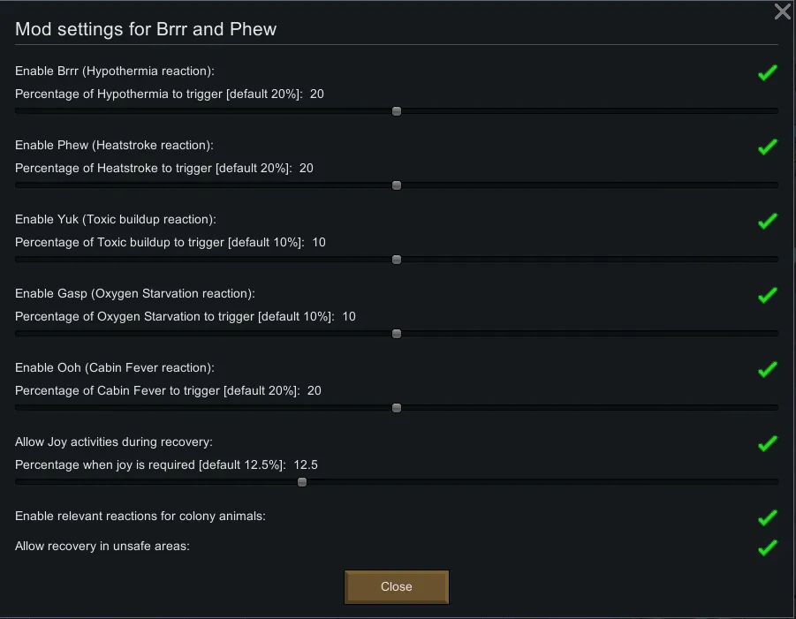
Task: Click the Cabin Fever slider knob
Action: tap(397, 408)
